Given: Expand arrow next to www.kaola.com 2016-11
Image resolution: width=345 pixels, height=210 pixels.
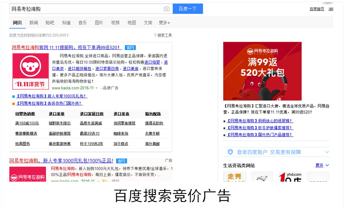Looking at the screenshot, I should coord(96,88).
